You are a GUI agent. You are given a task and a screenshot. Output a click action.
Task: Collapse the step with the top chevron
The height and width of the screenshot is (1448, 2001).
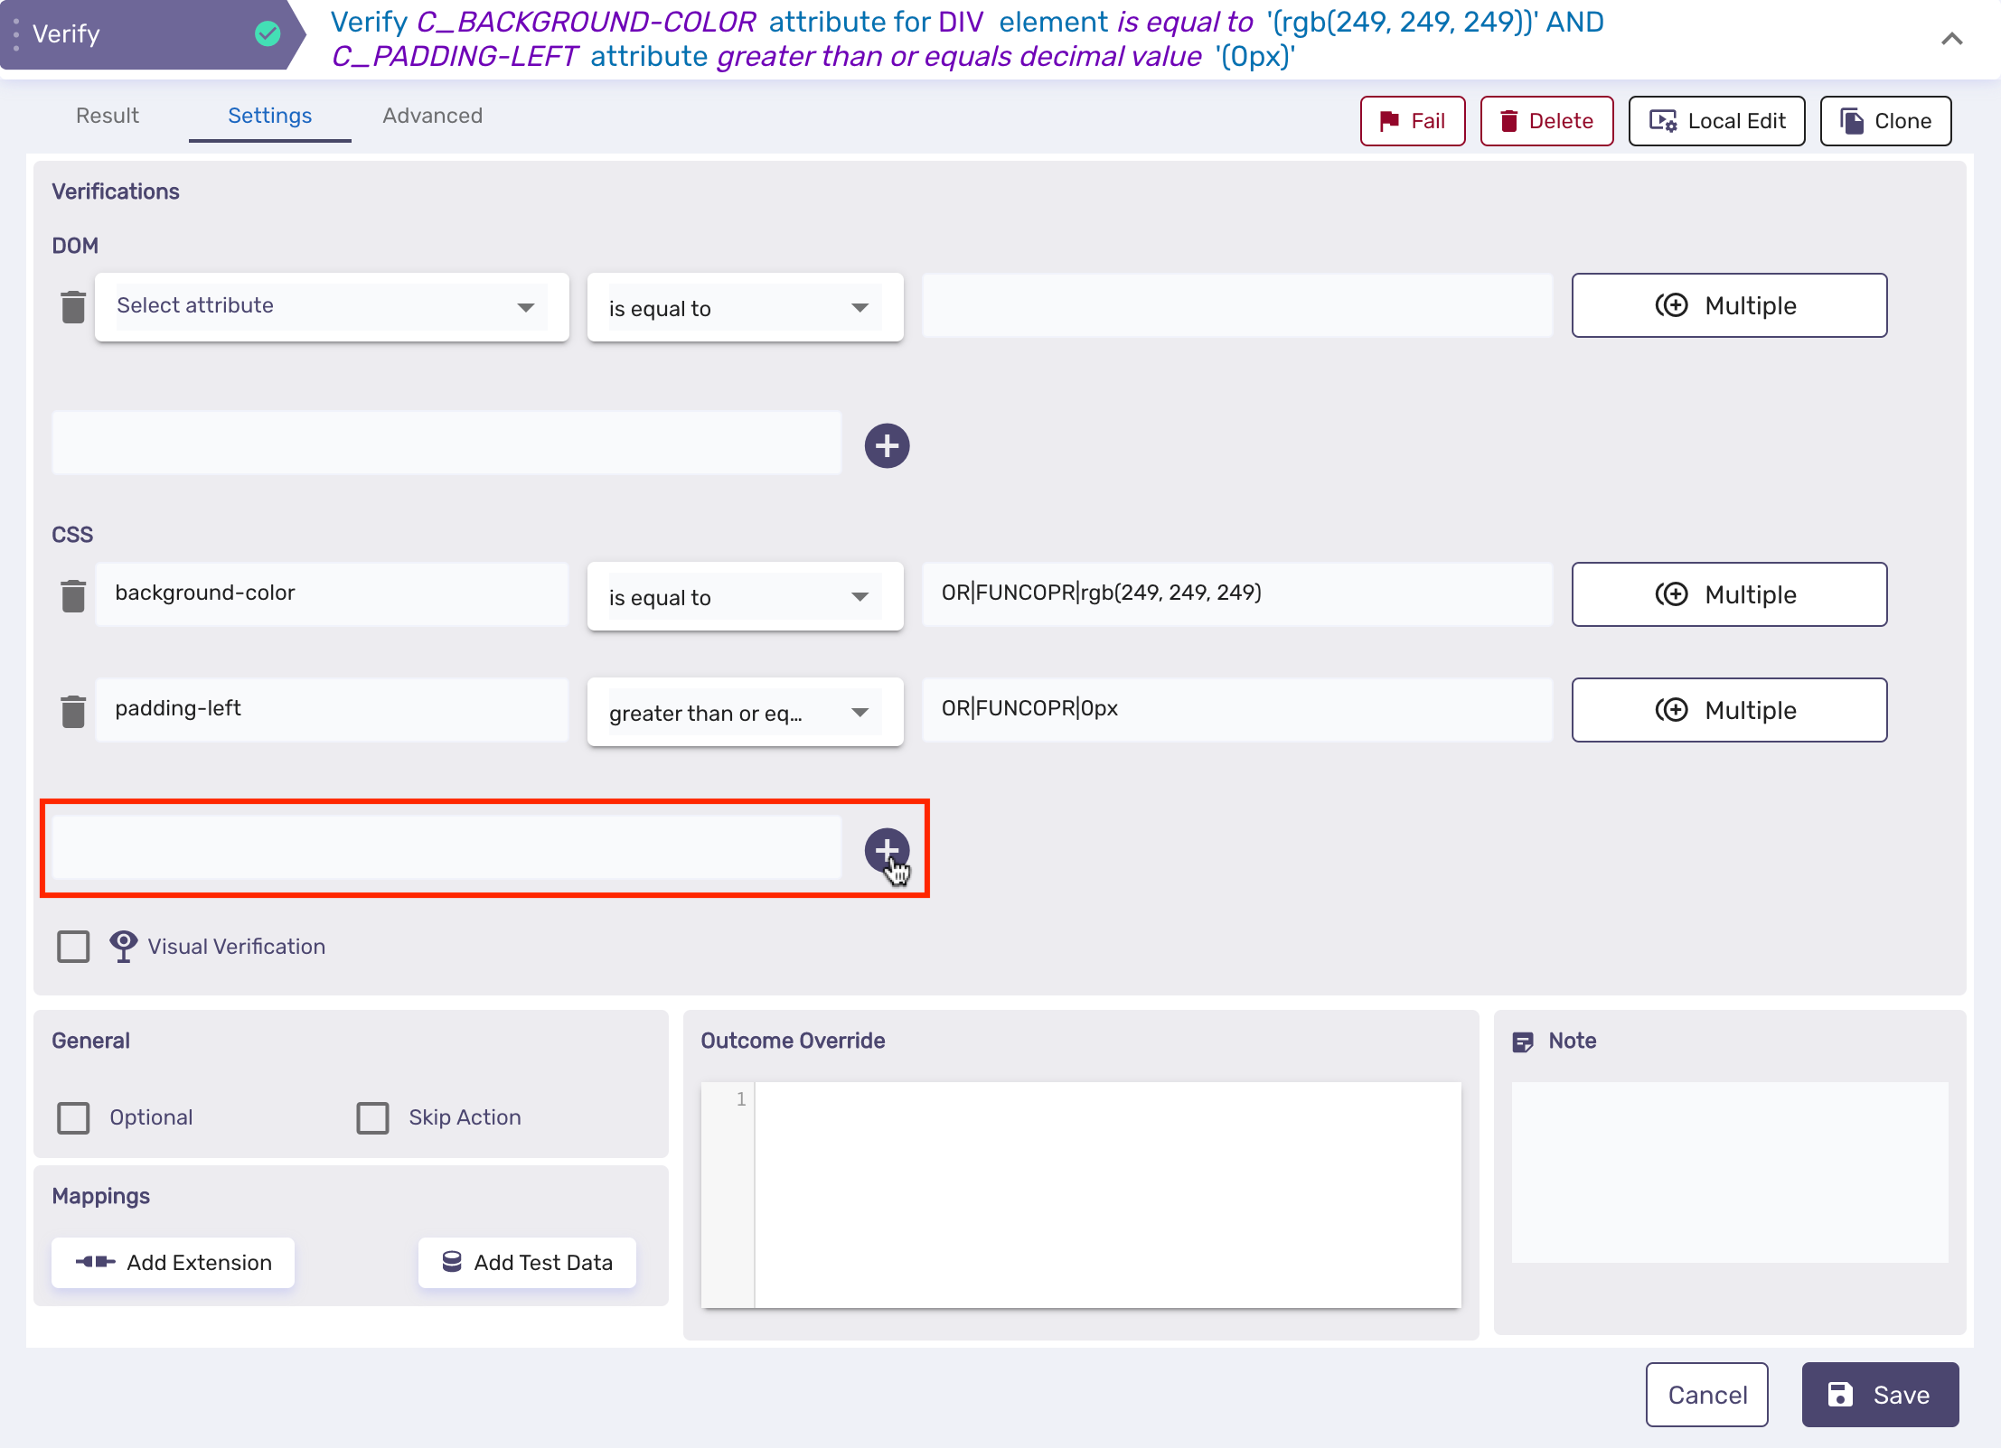coord(1951,39)
